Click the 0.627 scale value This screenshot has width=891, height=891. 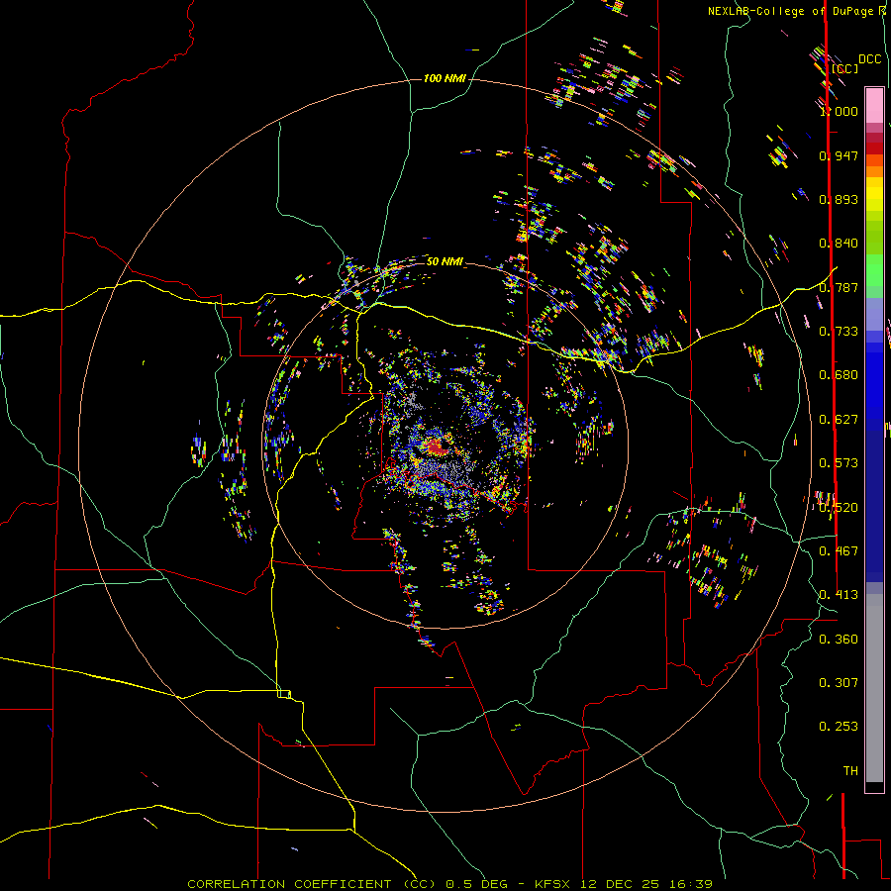pyautogui.click(x=839, y=420)
